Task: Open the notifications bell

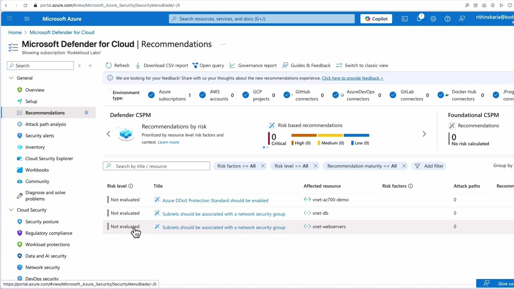Action: (x=419, y=19)
